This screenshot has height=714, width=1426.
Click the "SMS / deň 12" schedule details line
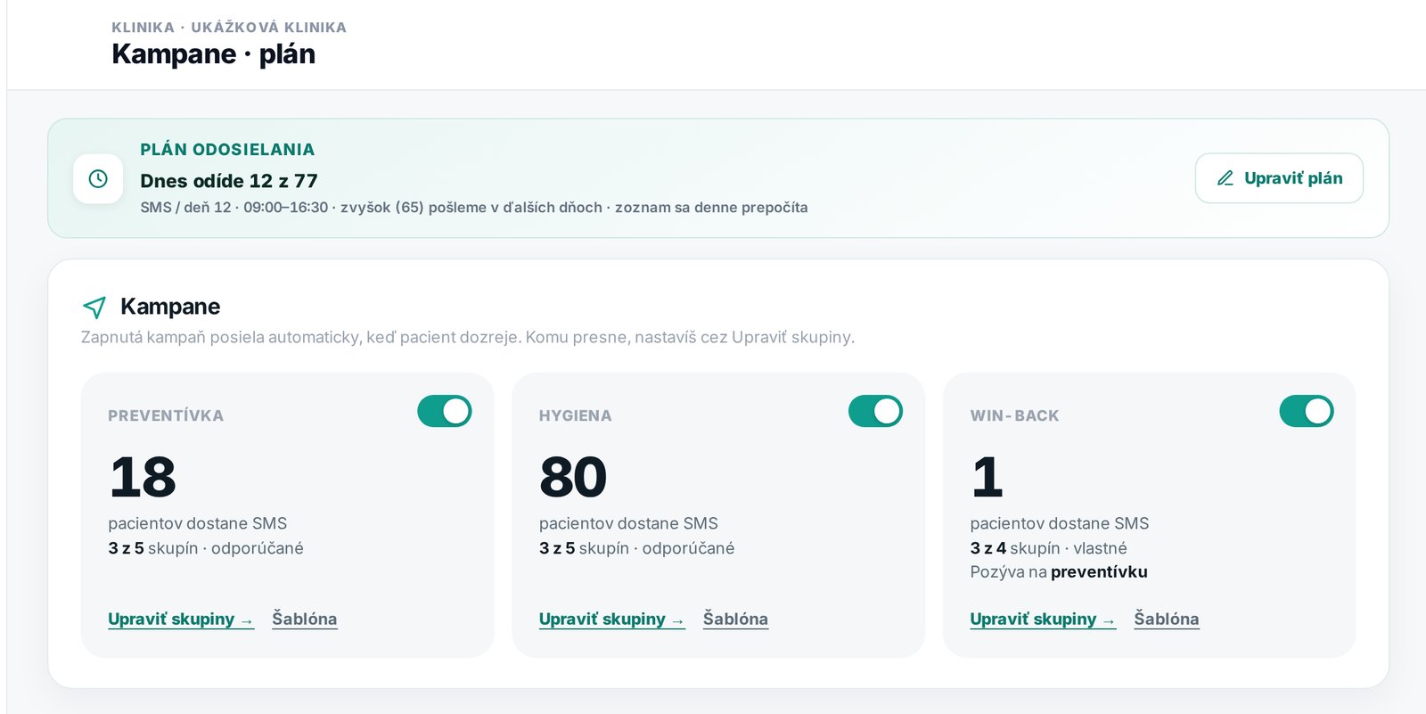click(474, 208)
